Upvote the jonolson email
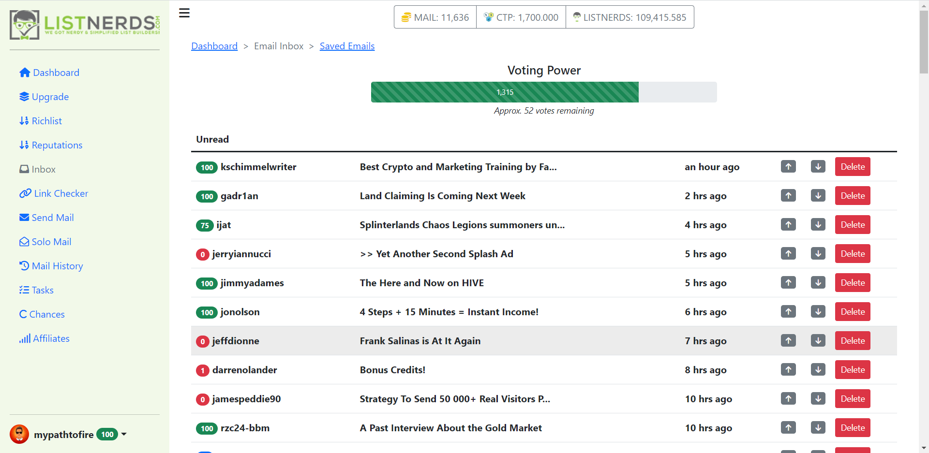Image resolution: width=929 pixels, height=453 pixels. (x=788, y=312)
